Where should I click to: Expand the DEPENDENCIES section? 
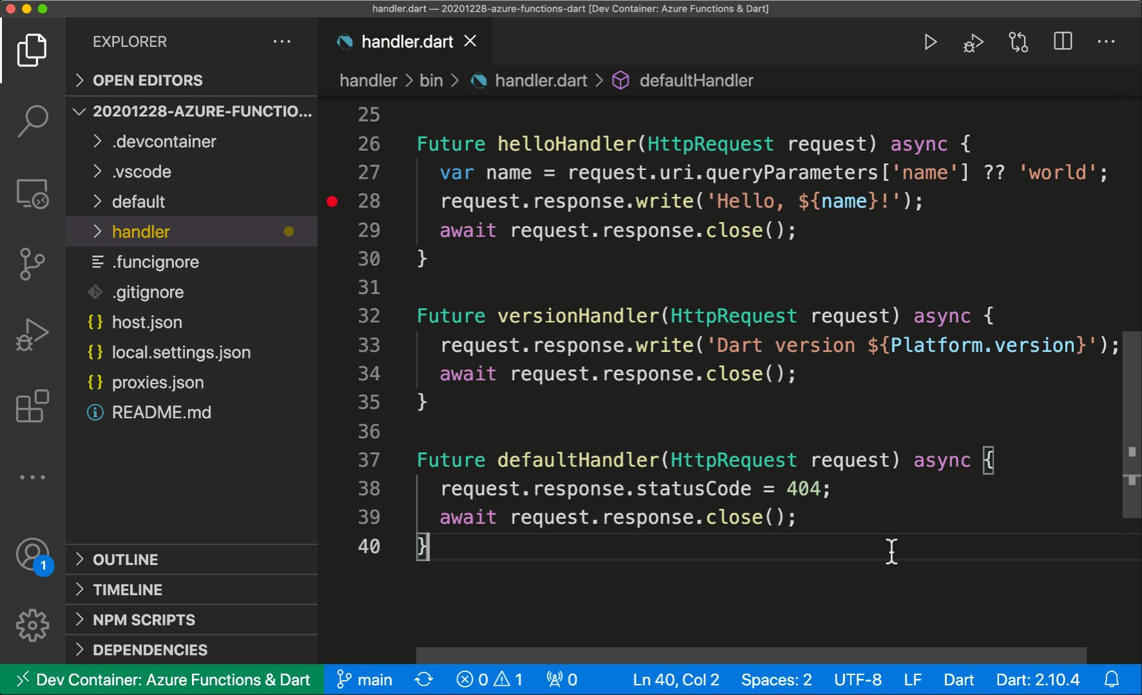(191, 650)
